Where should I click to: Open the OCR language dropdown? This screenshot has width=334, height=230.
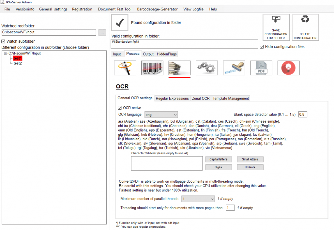click(161, 115)
